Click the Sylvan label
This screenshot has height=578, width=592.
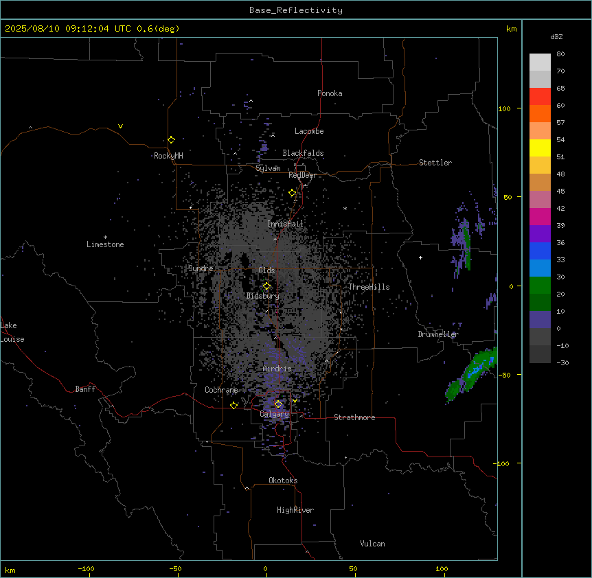tap(268, 168)
